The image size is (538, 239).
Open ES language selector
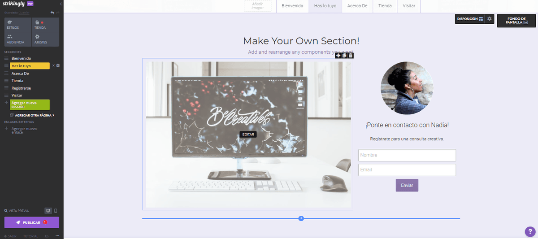[x=47, y=236]
